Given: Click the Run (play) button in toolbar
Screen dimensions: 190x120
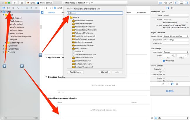Looking at the screenshot, I should pyautogui.click(x=15, y=3).
